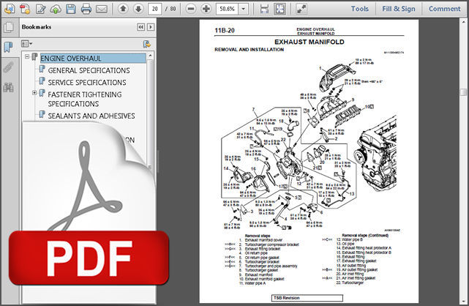Show the Page Thumbnails panel
The image size is (469, 306).
coord(9,28)
